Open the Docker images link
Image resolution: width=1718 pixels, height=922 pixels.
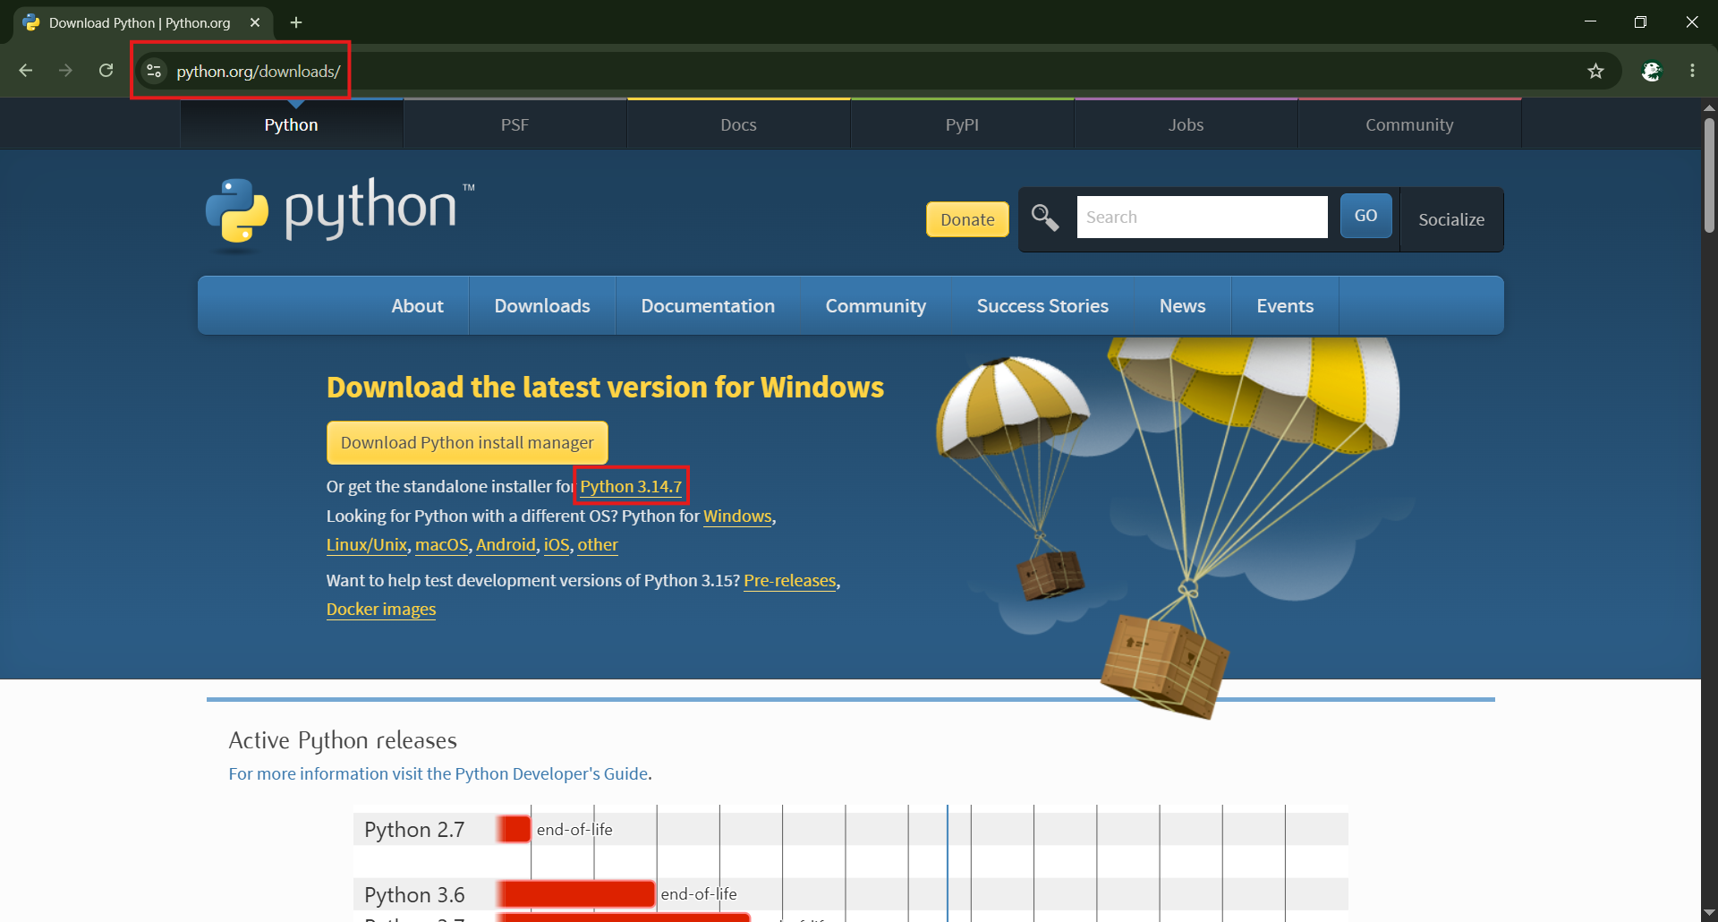[x=381, y=609]
